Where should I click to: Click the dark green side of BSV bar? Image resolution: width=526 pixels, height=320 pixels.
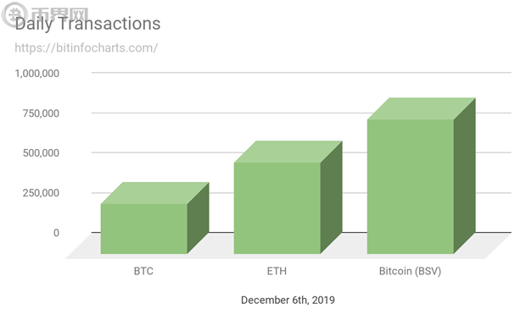click(x=465, y=176)
